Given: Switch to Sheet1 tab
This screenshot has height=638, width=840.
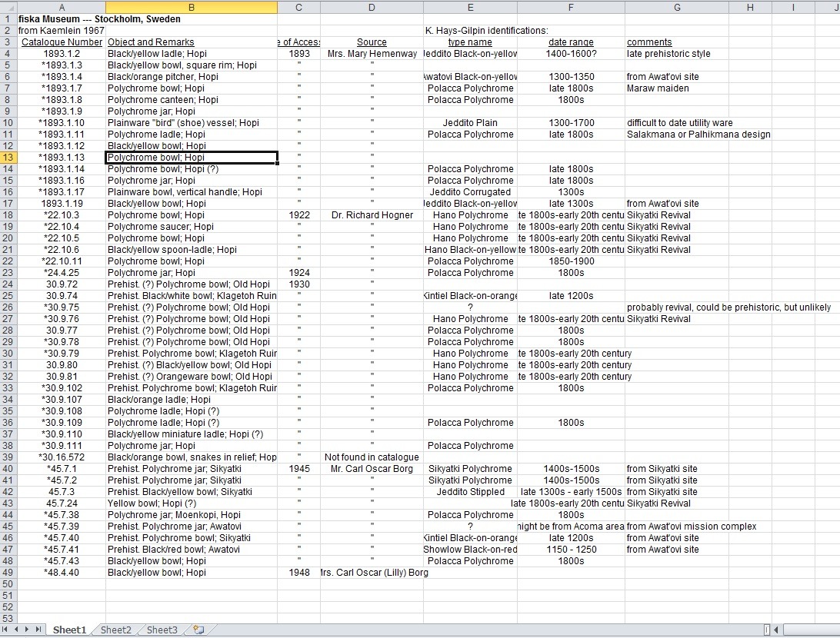Looking at the screenshot, I should click(70, 630).
